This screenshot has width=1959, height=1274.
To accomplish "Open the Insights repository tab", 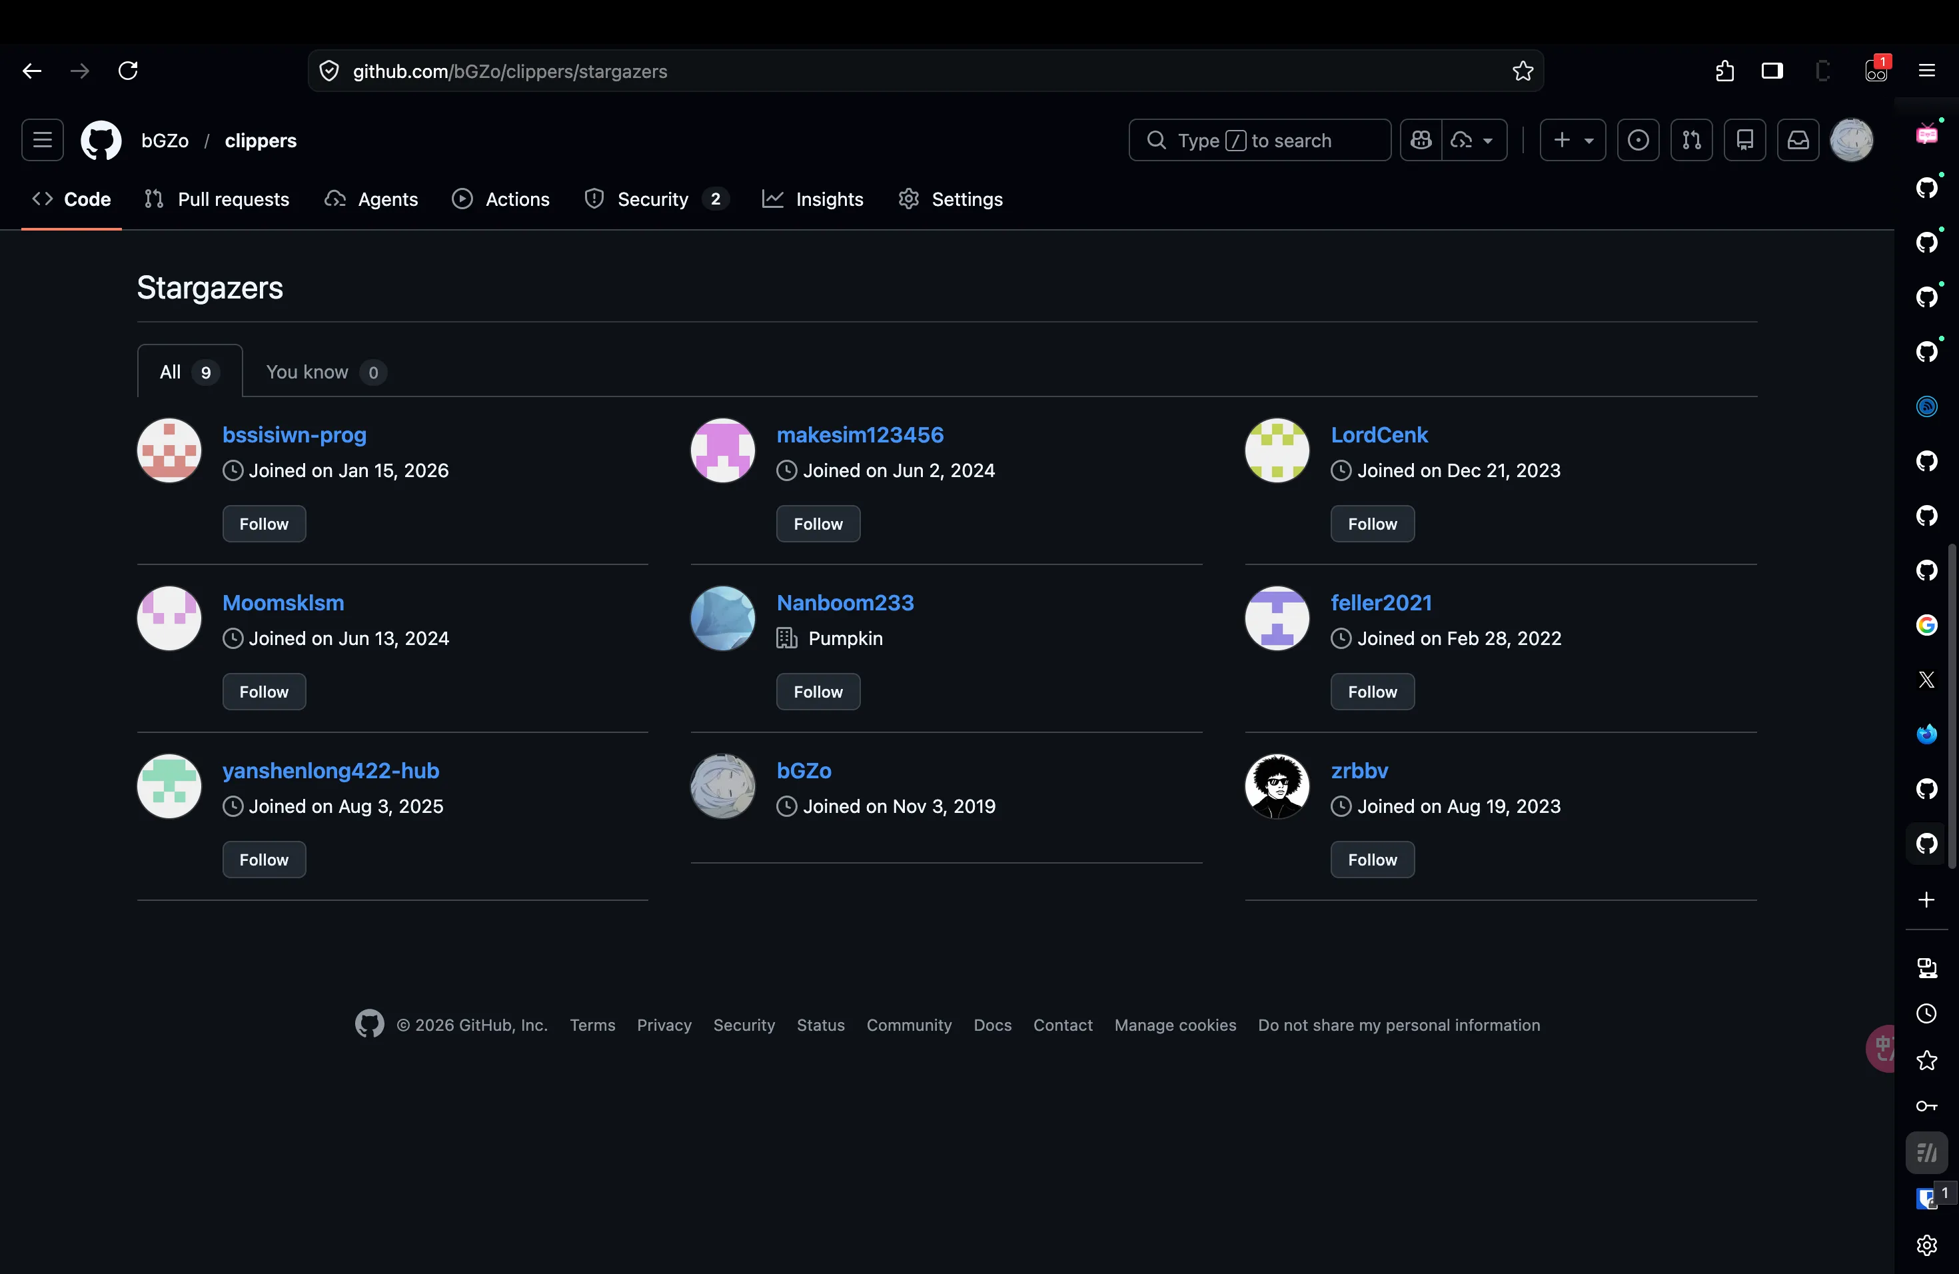I will coord(812,199).
